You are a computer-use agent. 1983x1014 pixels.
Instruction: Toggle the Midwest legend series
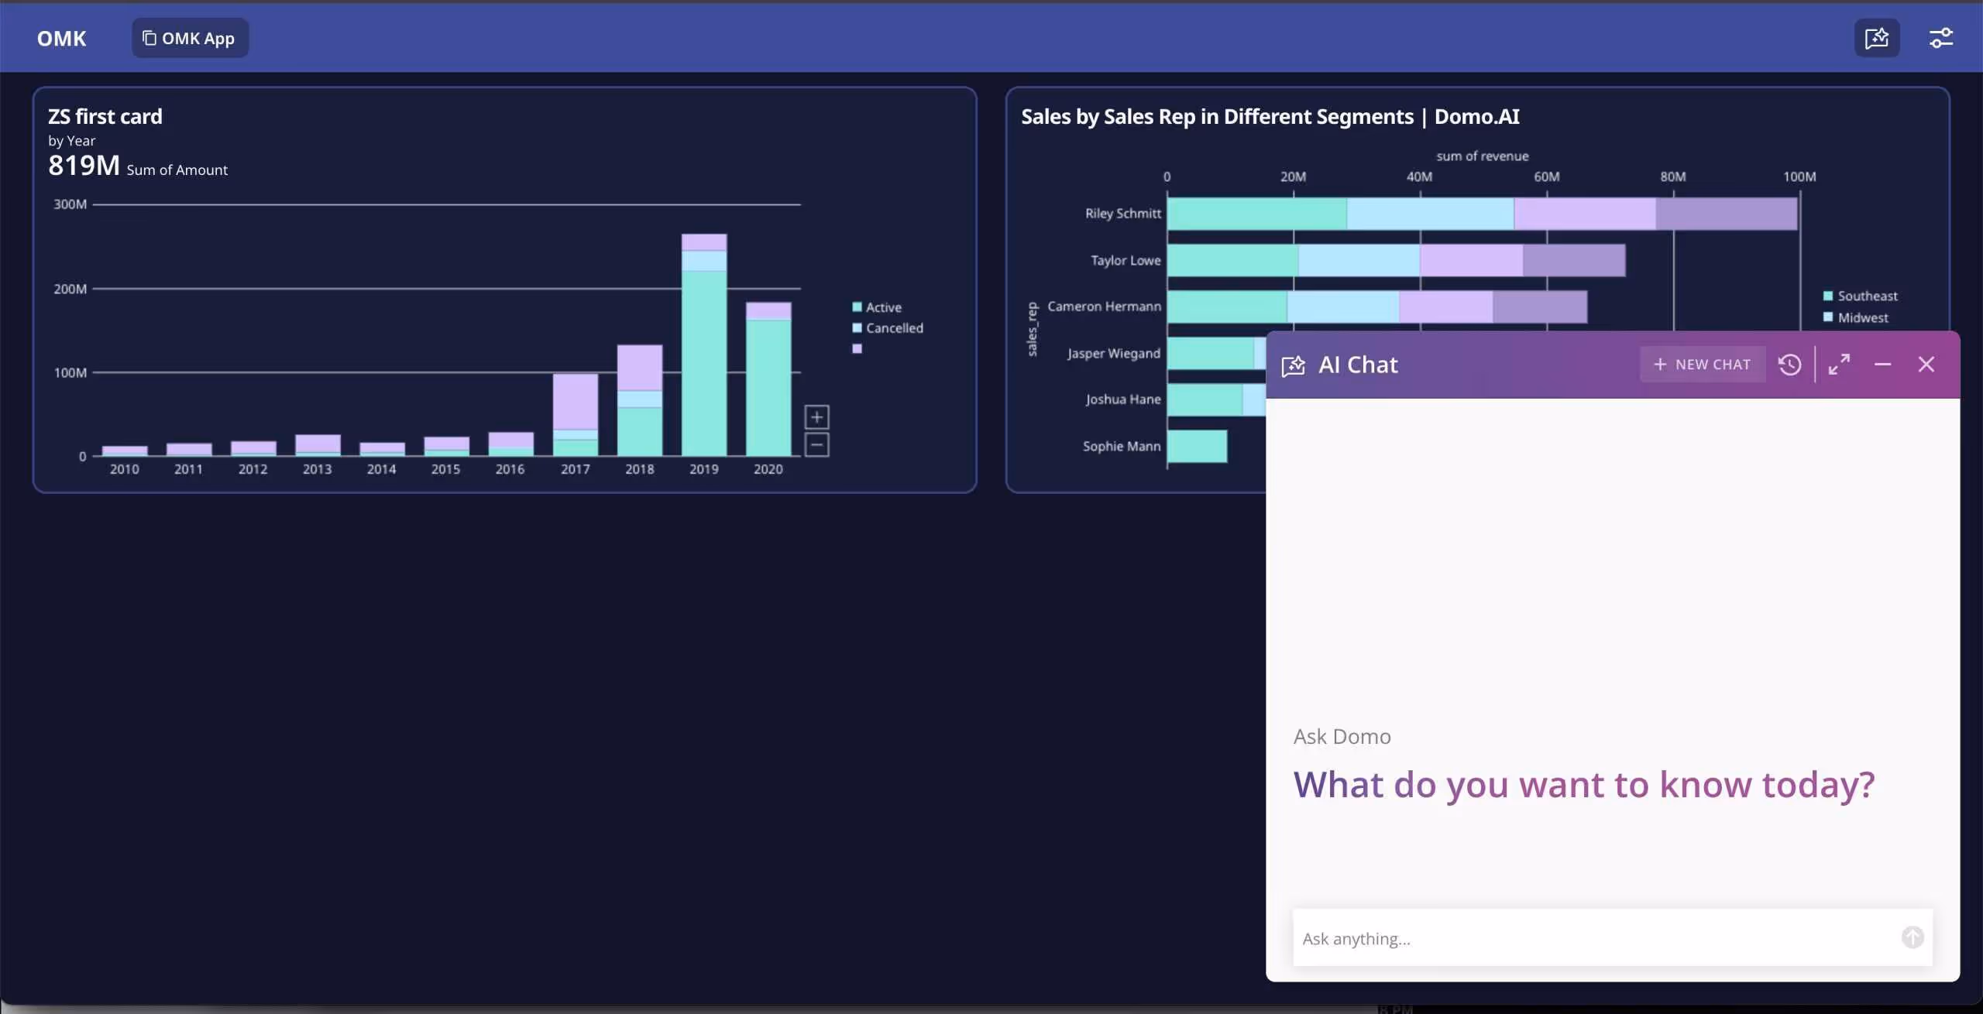(1861, 318)
